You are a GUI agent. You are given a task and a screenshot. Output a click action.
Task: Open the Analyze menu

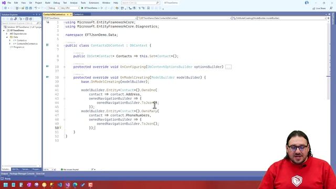pyautogui.click(x=73, y=3)
